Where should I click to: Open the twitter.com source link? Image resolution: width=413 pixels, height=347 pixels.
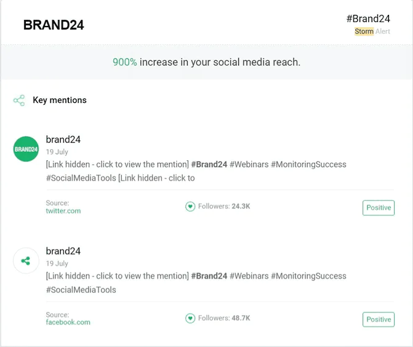[63, 211]
